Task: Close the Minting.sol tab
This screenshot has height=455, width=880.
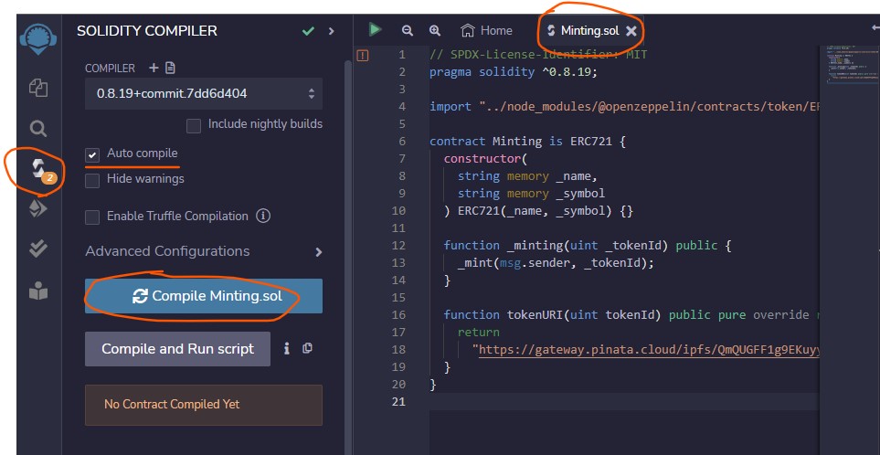Action: tap(631, 31)
